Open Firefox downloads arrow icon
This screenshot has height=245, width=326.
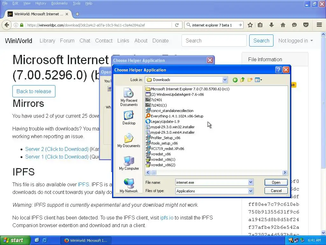coord(271,25)
